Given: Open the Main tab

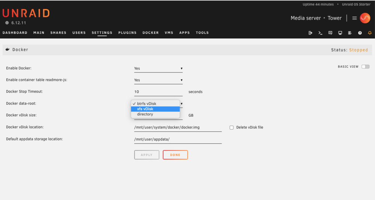Looking at the screenshot, I should tap(39, 33).
